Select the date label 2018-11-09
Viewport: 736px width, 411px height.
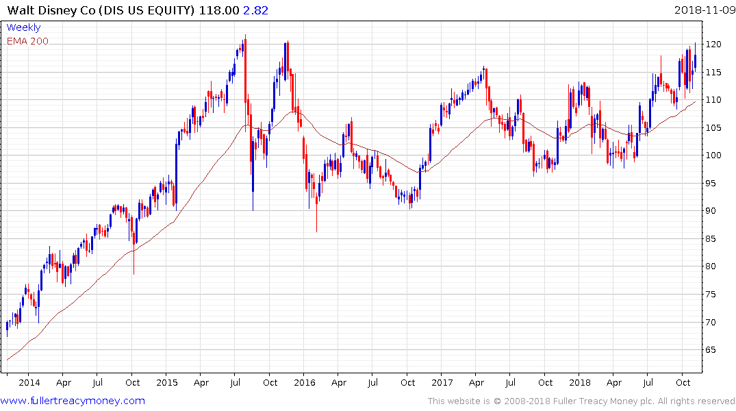pyautogui.click(x=705, y=10)
